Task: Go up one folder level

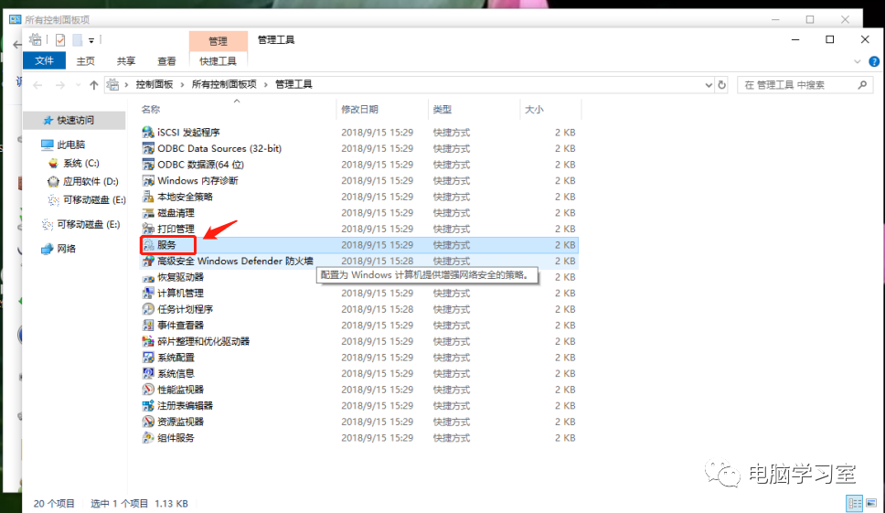Action: tap(93, 85)
